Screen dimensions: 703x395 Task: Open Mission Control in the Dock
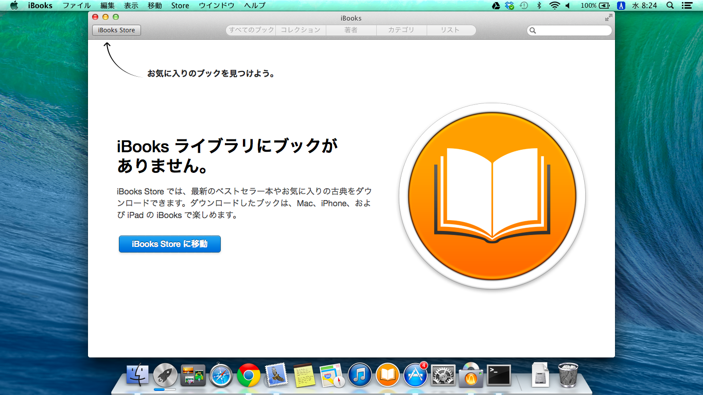tap(193, 375)
